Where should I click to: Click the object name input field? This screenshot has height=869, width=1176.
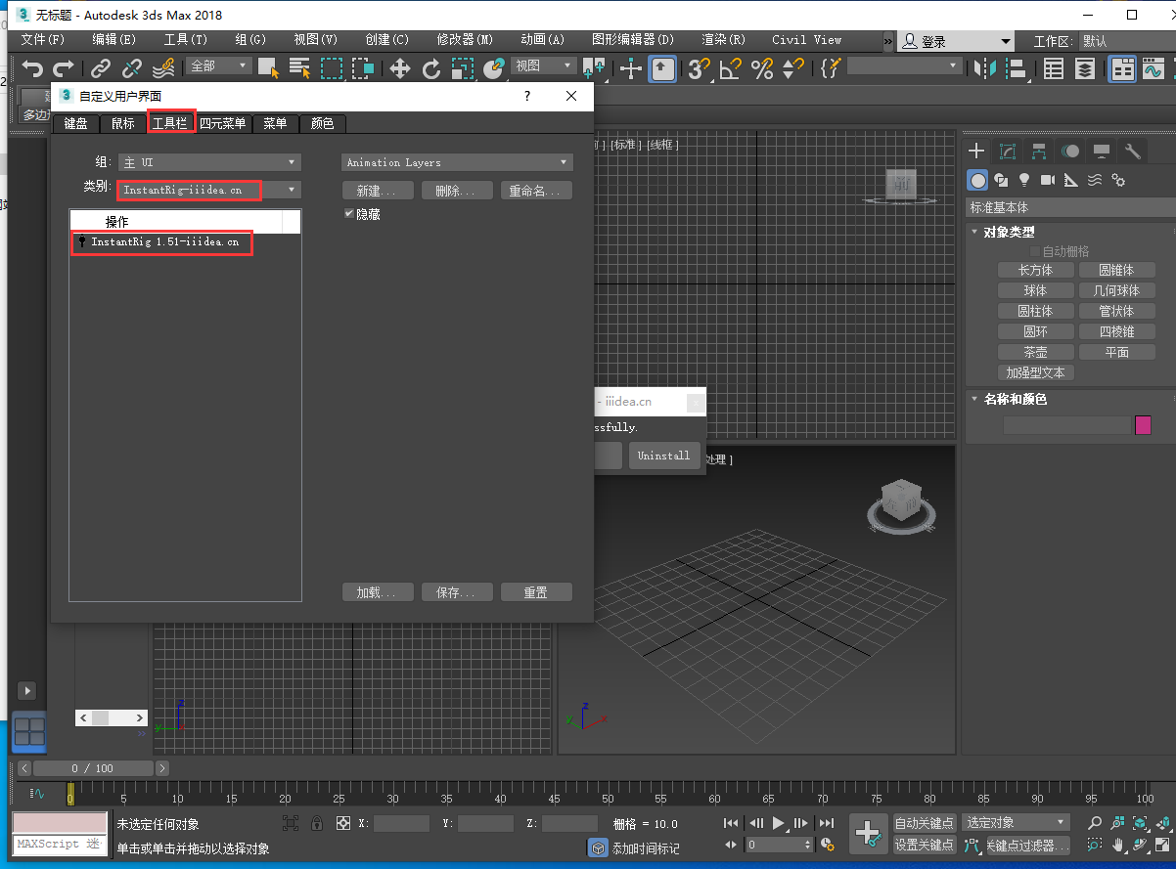pos(1067,425)
